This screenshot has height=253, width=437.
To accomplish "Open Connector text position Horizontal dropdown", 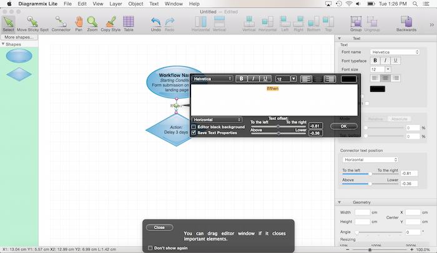I will [x=370, y=160].
